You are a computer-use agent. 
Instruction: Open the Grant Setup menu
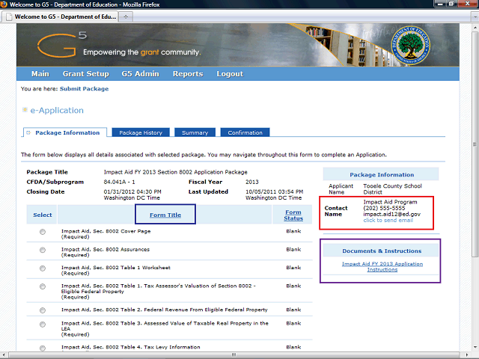[86, 74]
